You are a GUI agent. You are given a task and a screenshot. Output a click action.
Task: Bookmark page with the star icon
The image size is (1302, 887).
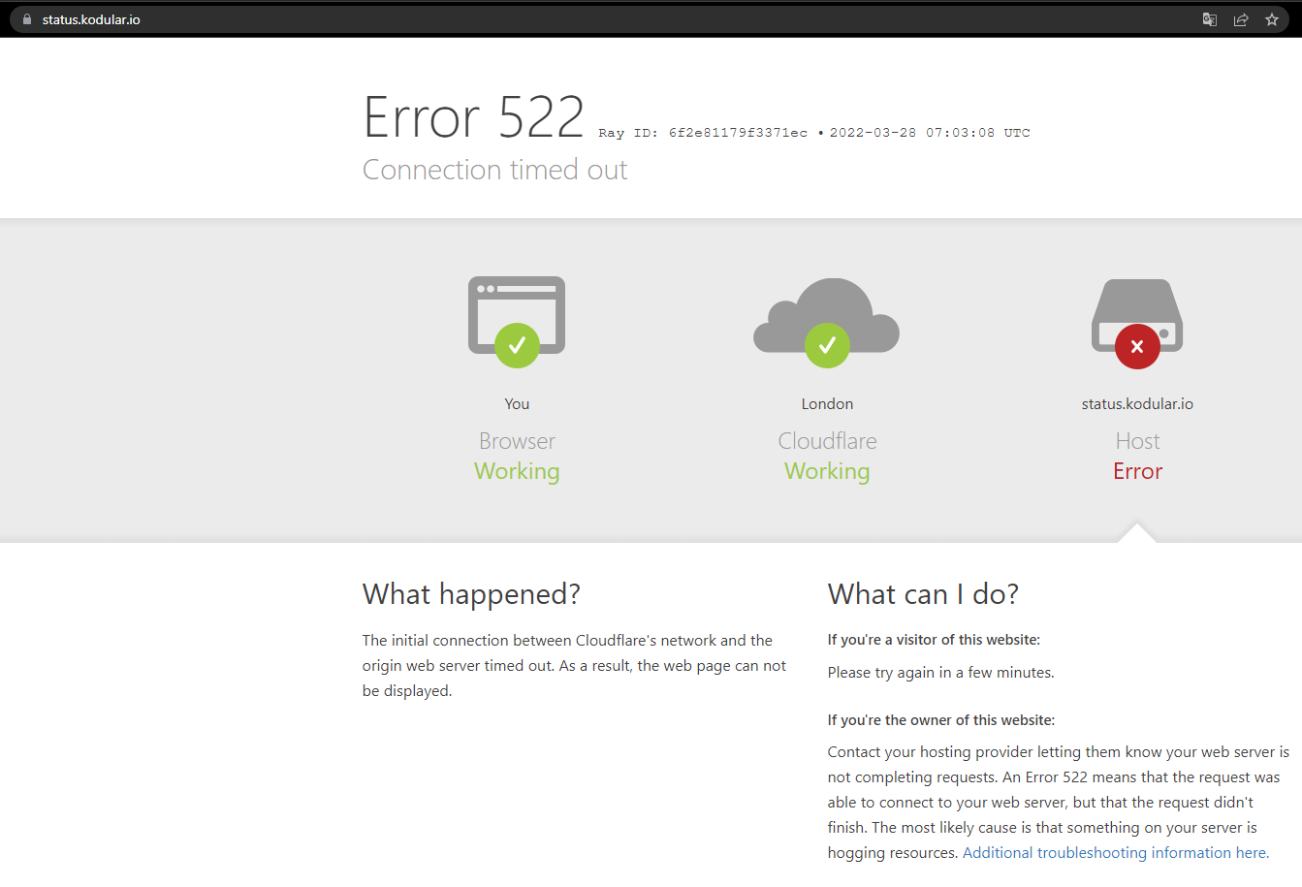[x=1272, y=19]
